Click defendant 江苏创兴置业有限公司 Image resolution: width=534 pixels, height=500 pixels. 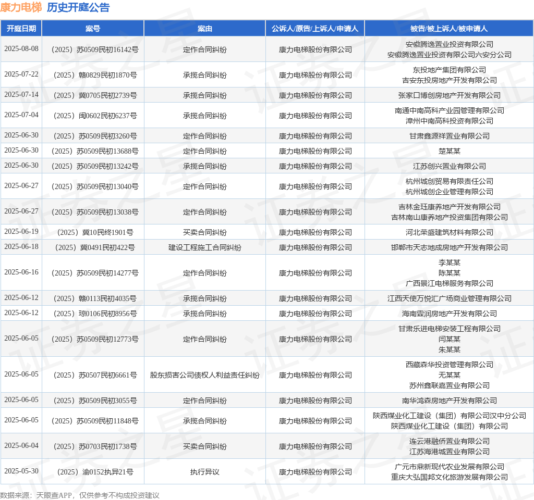tap(449, 166)
